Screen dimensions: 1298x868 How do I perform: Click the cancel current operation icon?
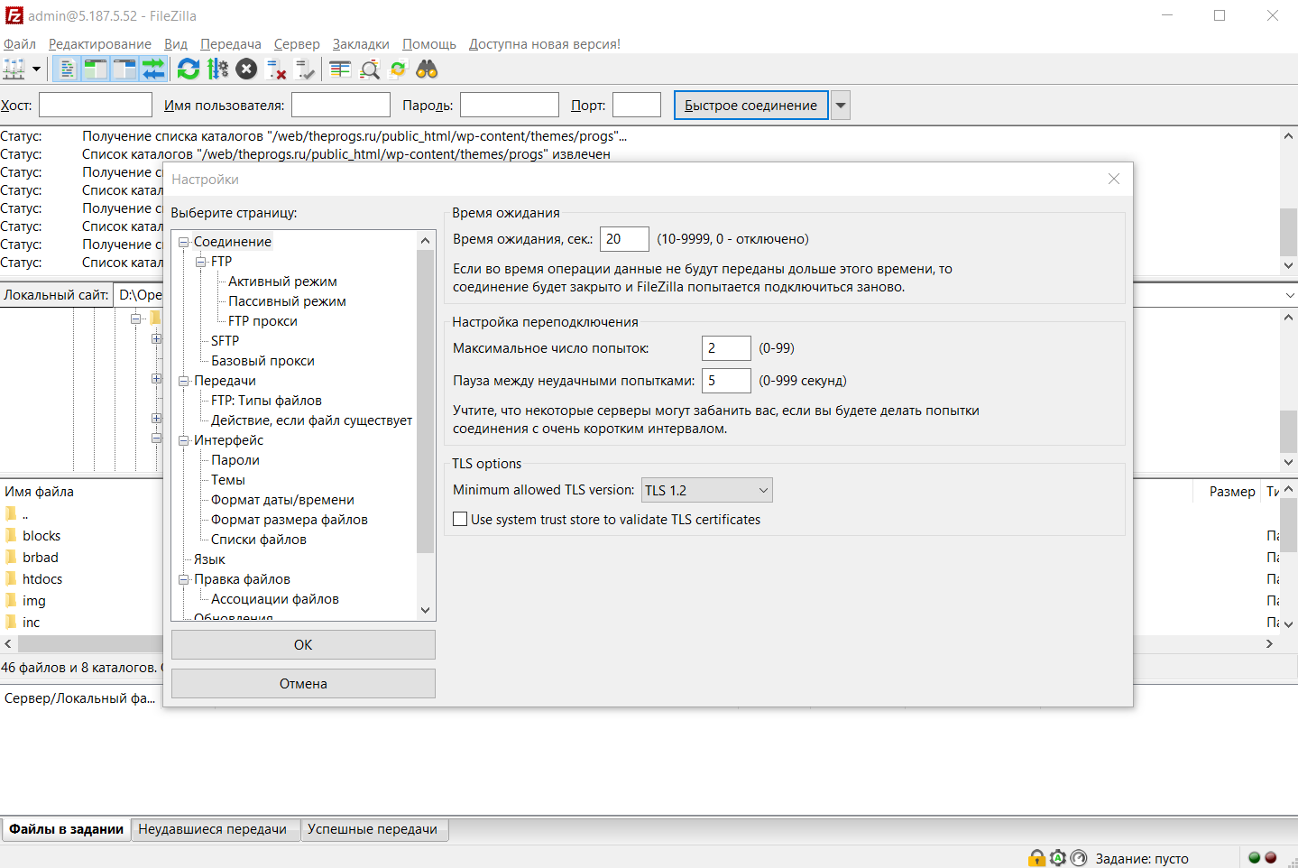click(x=246, y=69)
